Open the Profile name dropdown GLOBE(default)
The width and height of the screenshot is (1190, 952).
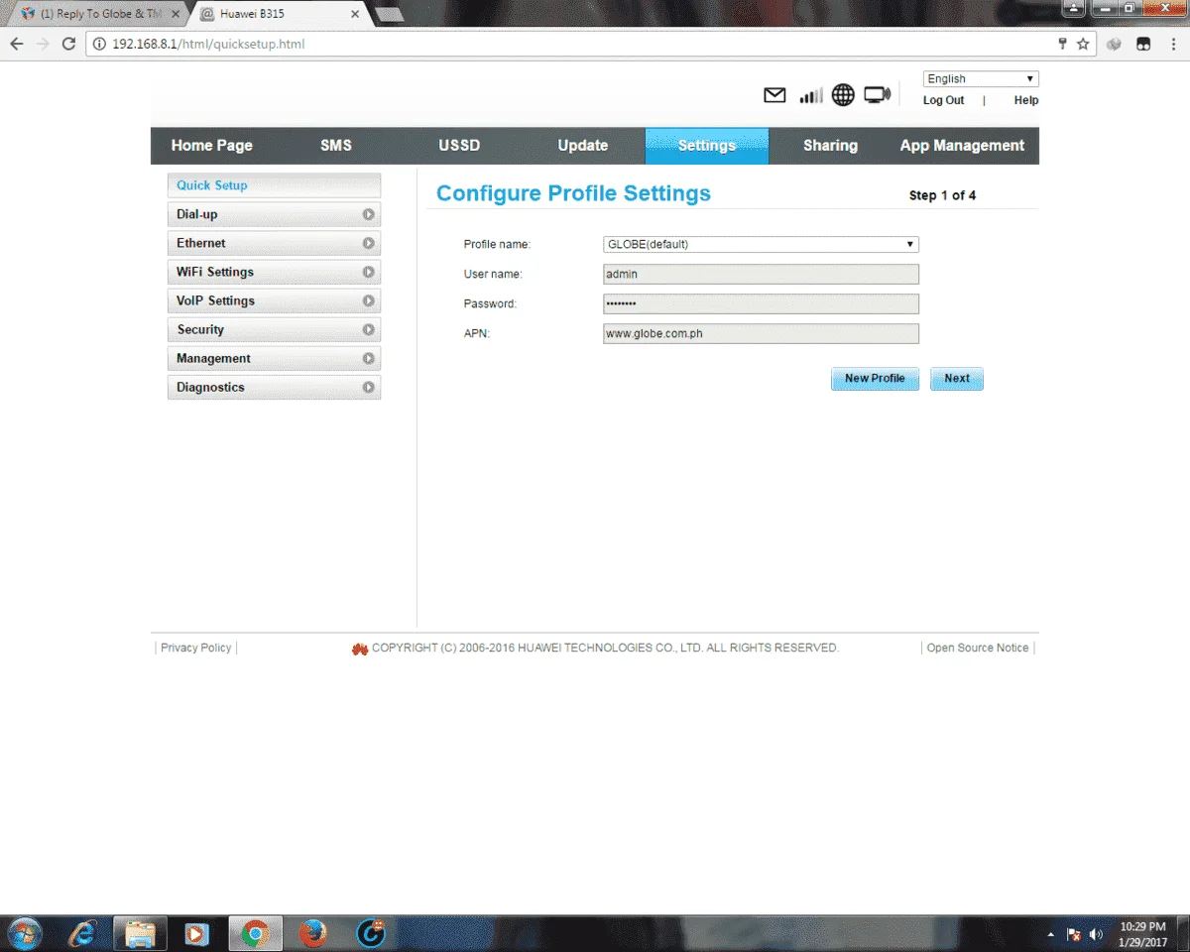761,244
